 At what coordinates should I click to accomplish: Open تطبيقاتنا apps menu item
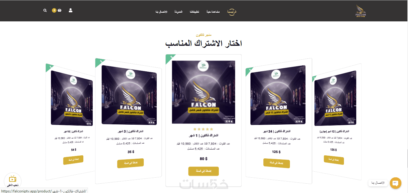tap(194, 12)
